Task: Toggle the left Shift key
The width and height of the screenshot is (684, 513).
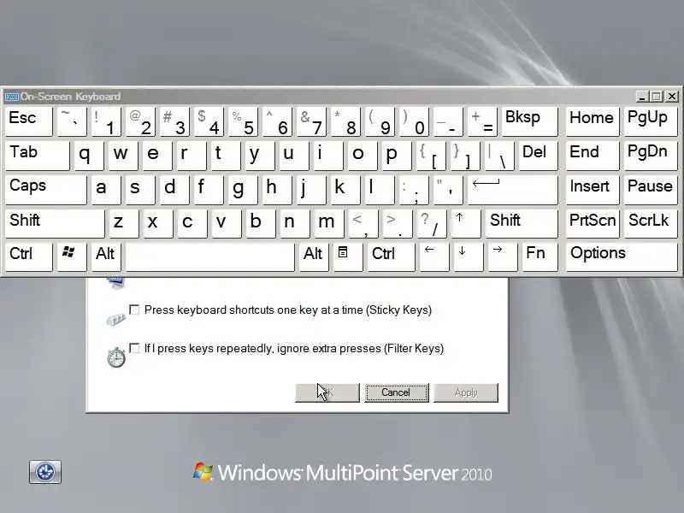Action: pyautogui.click(x=55, y=224)
